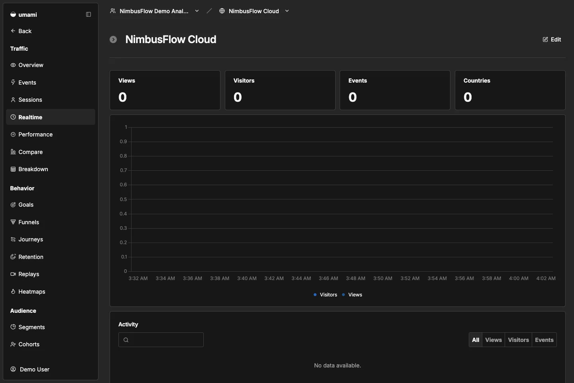Screen dimensions: 574x383
Task: Click the Funnels filter icon
Action: click(13, 222)
